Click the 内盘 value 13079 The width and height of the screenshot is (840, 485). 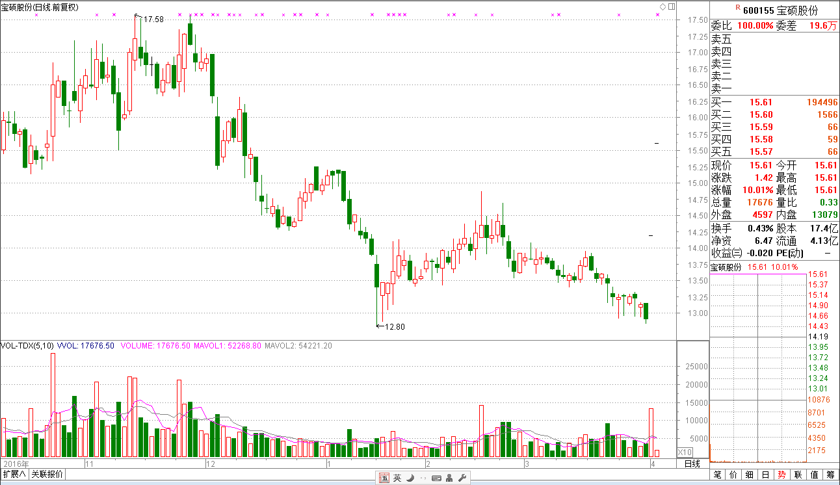[x=824, y=215]
